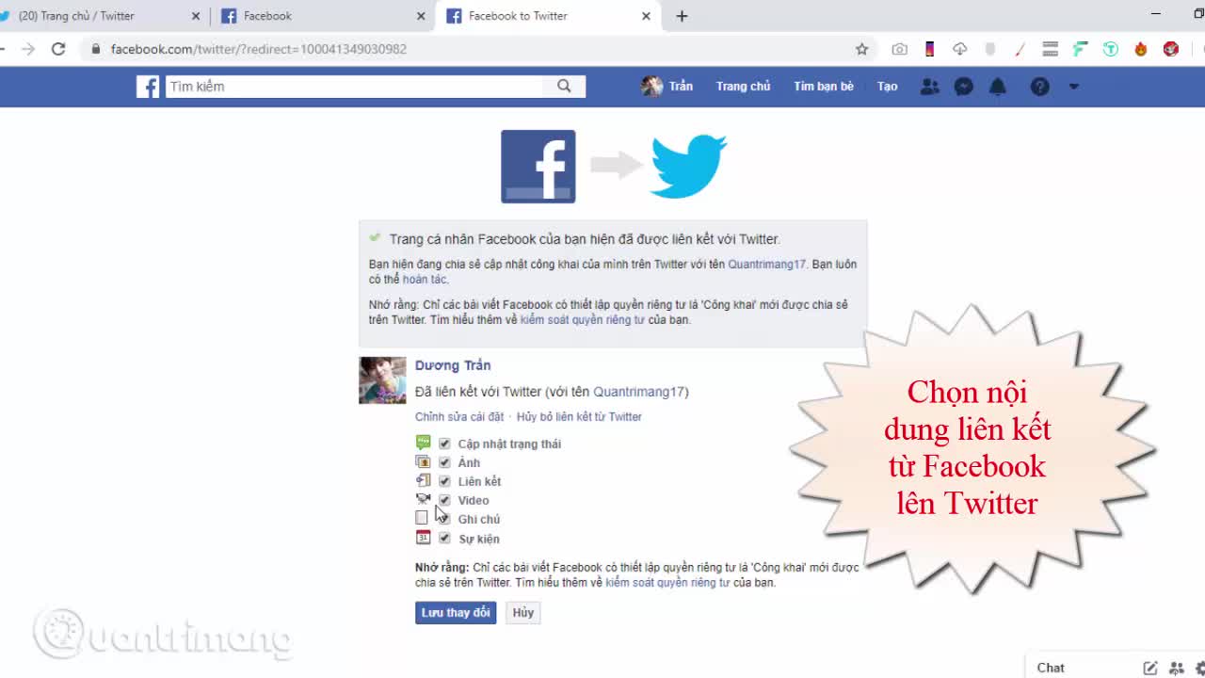Click the green F extension icon

[x=1081, y=49]
